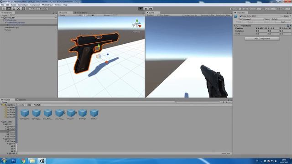
Task: Select the Rect transform tool
Action: coord(24,9)
